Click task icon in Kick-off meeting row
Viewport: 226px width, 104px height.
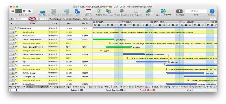click(16, 32)
